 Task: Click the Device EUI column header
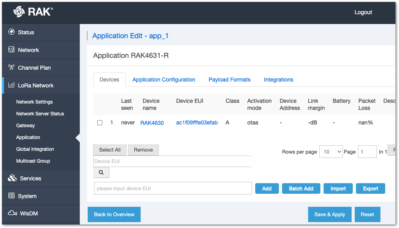190,101
